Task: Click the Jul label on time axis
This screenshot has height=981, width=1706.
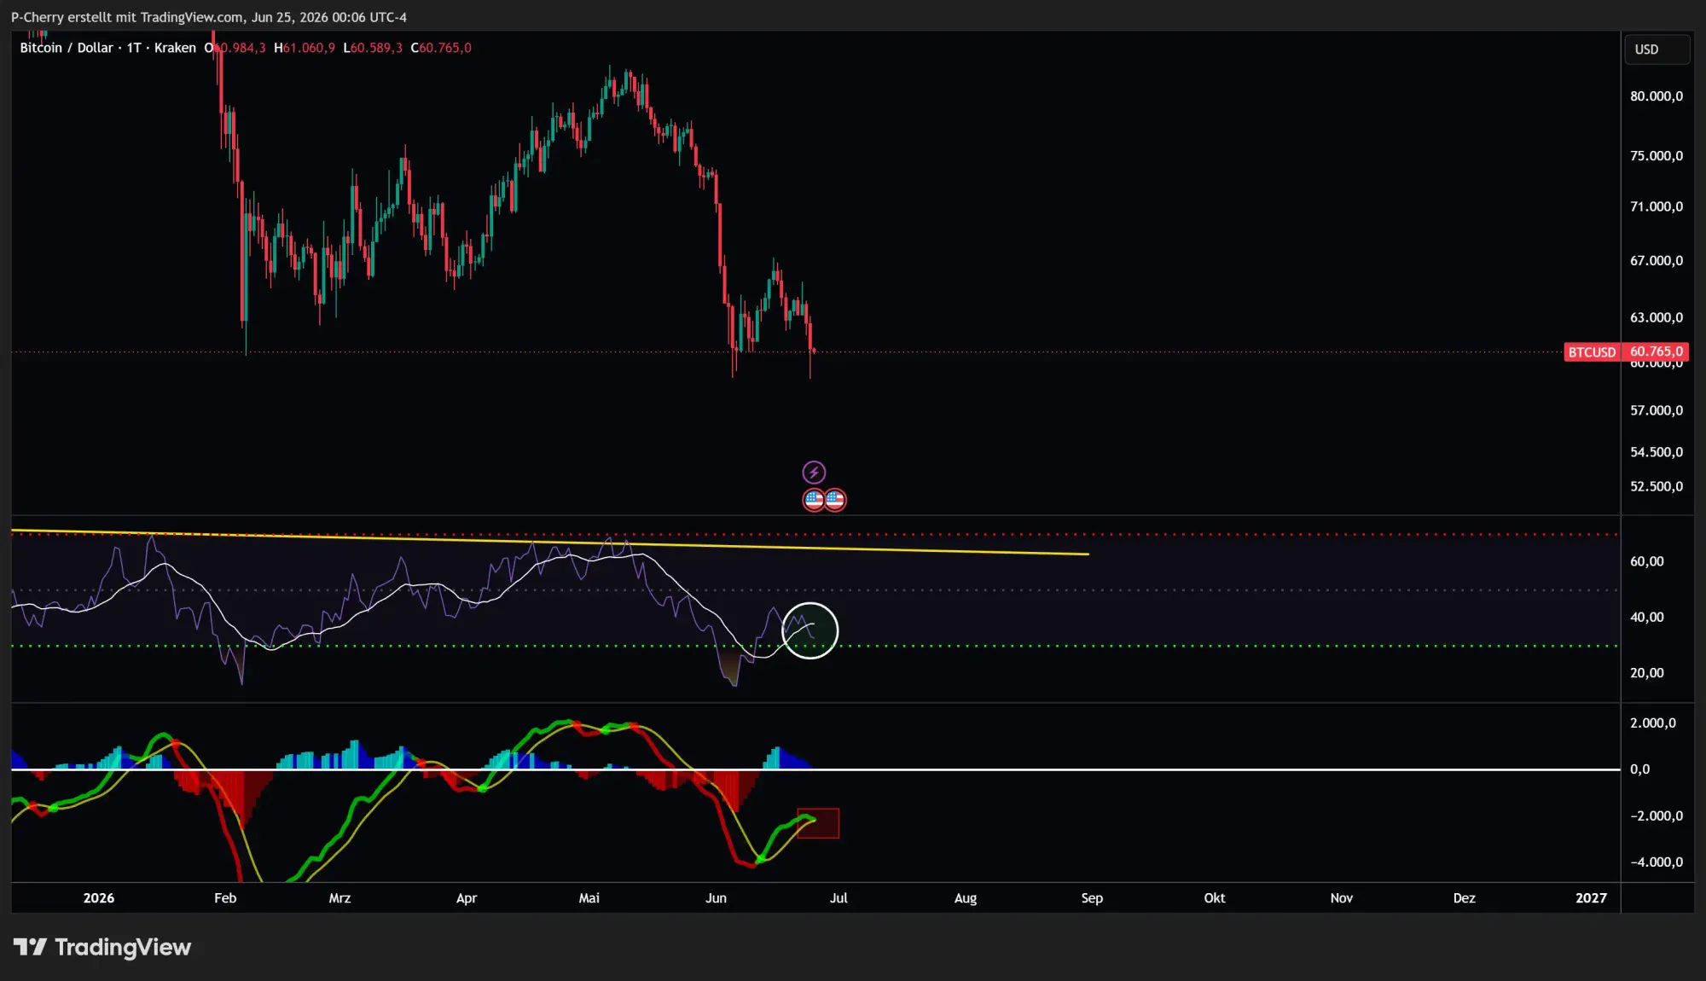Action: (x=838, y=898)
